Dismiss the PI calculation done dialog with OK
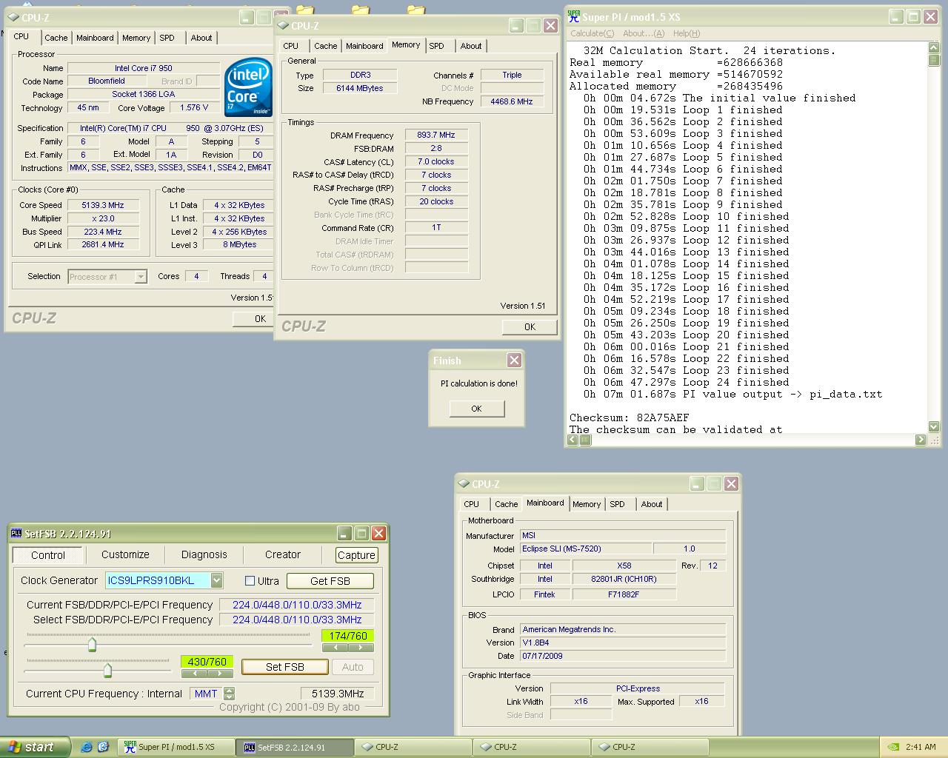 click(476, 409)
